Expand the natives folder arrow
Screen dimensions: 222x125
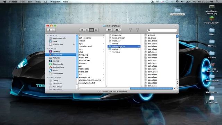(x=139, y=49)
